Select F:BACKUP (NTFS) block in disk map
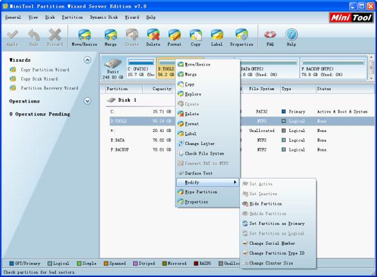The image size is (377, 277). [x=333, y=68]
